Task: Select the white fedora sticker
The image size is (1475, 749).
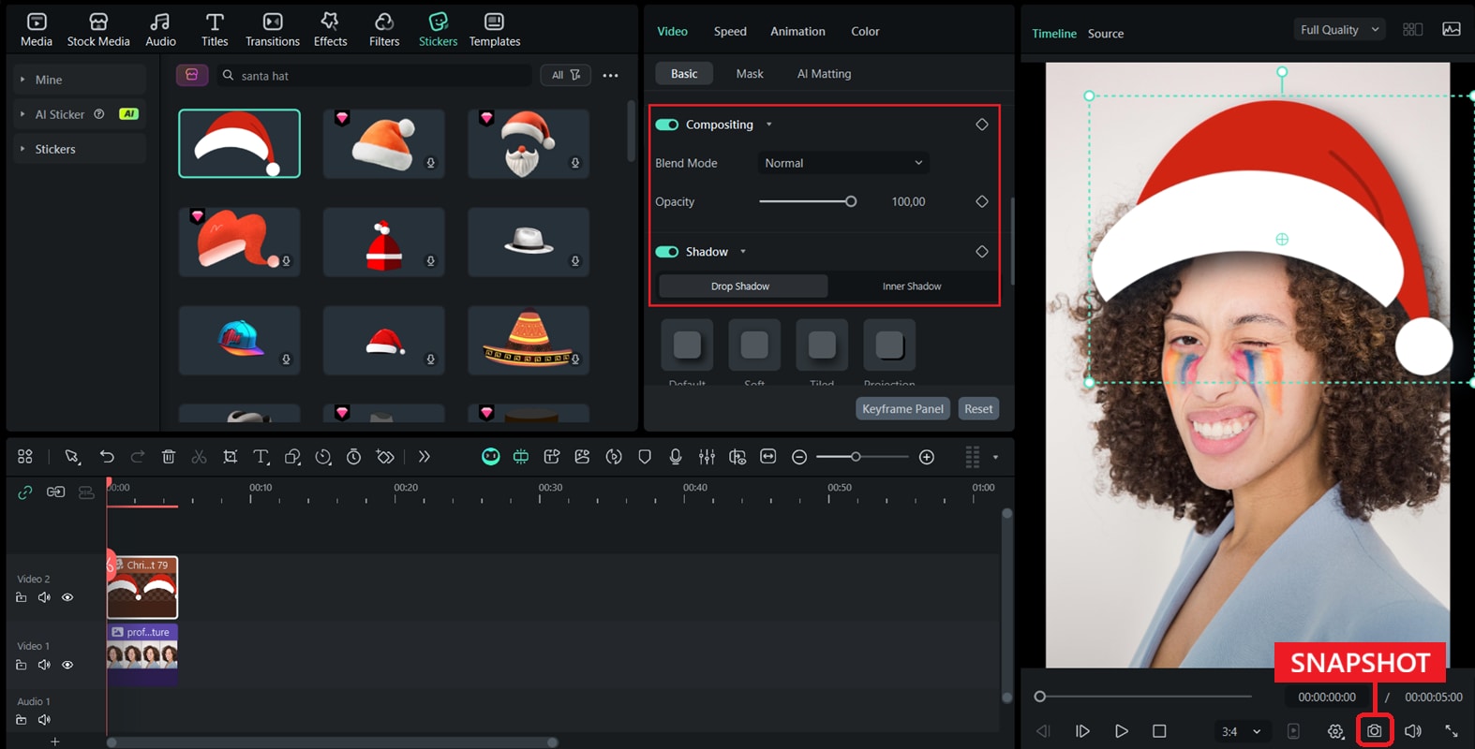Action: (x=529, y=242)
